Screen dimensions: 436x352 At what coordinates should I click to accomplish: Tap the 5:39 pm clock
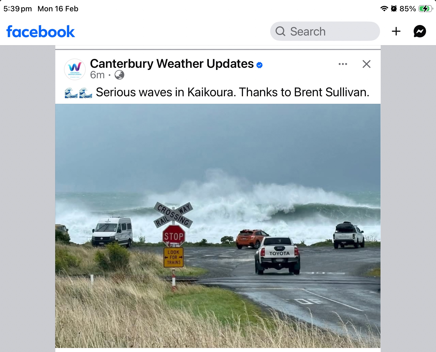click(x=17, y=9)
